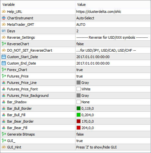Edit the Days value field
The image size is (151, 153).
113,31
